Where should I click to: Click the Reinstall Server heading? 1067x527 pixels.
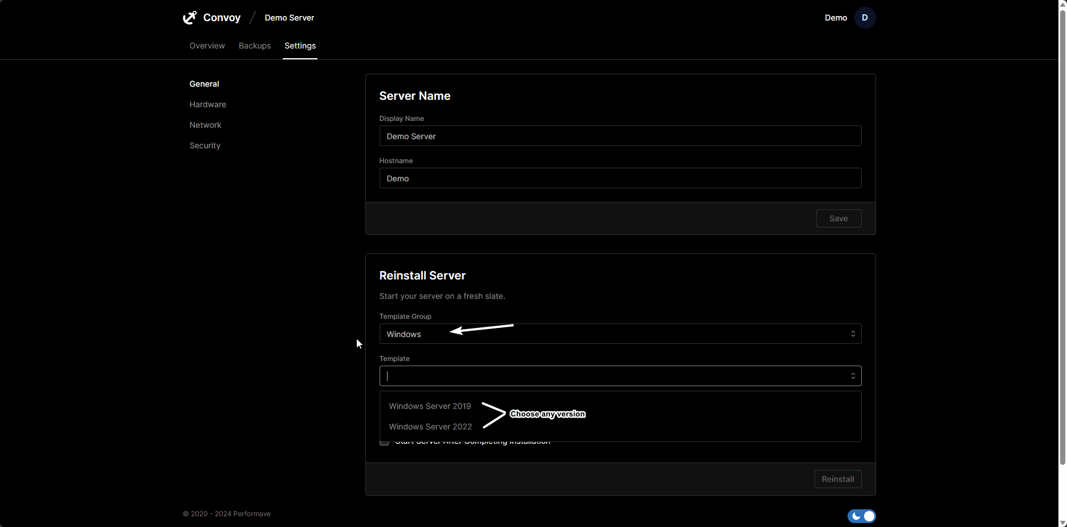(x=422, y=275)
